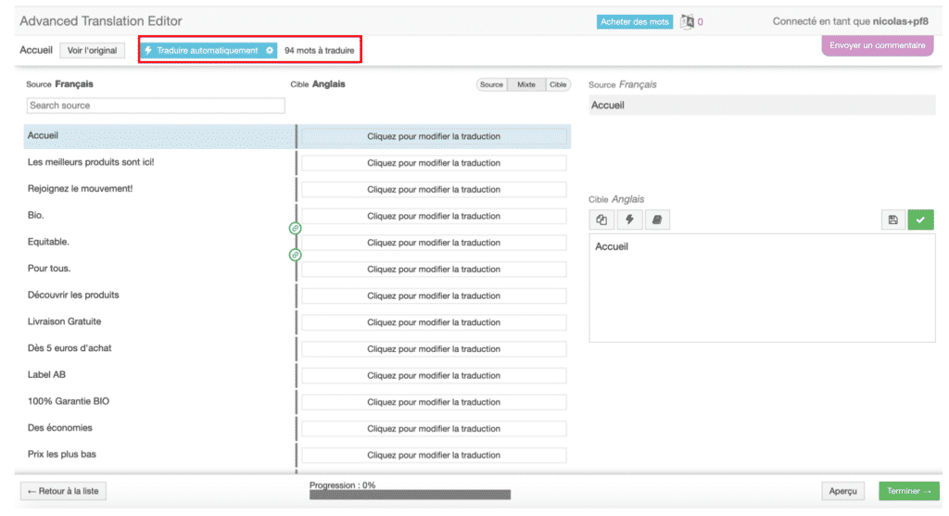
Task: Click the floppy disk save icon
Action: (x=892, y=220)
